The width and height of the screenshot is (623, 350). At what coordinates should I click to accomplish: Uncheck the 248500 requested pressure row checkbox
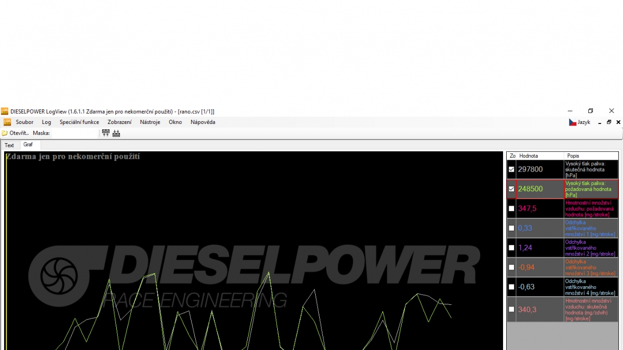tap(511, 189)
